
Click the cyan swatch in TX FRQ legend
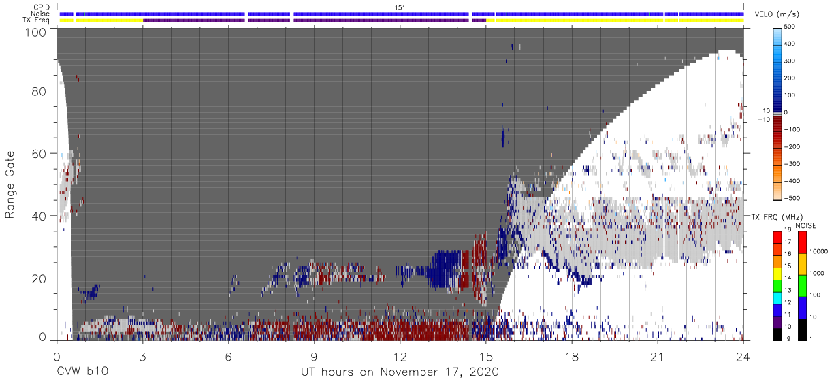coord(777,297)
